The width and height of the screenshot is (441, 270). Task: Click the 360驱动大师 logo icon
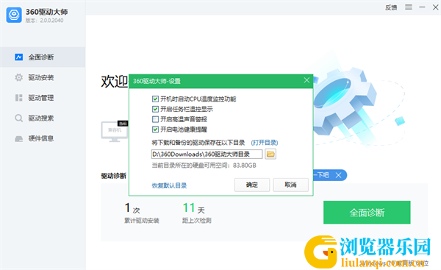[14, 15]
